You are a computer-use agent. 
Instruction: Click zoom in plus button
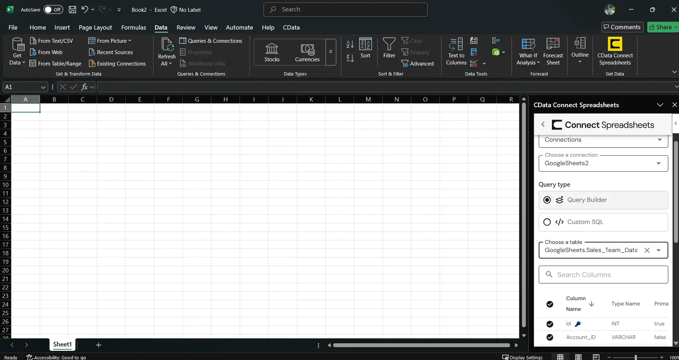[x=662, y=357]
